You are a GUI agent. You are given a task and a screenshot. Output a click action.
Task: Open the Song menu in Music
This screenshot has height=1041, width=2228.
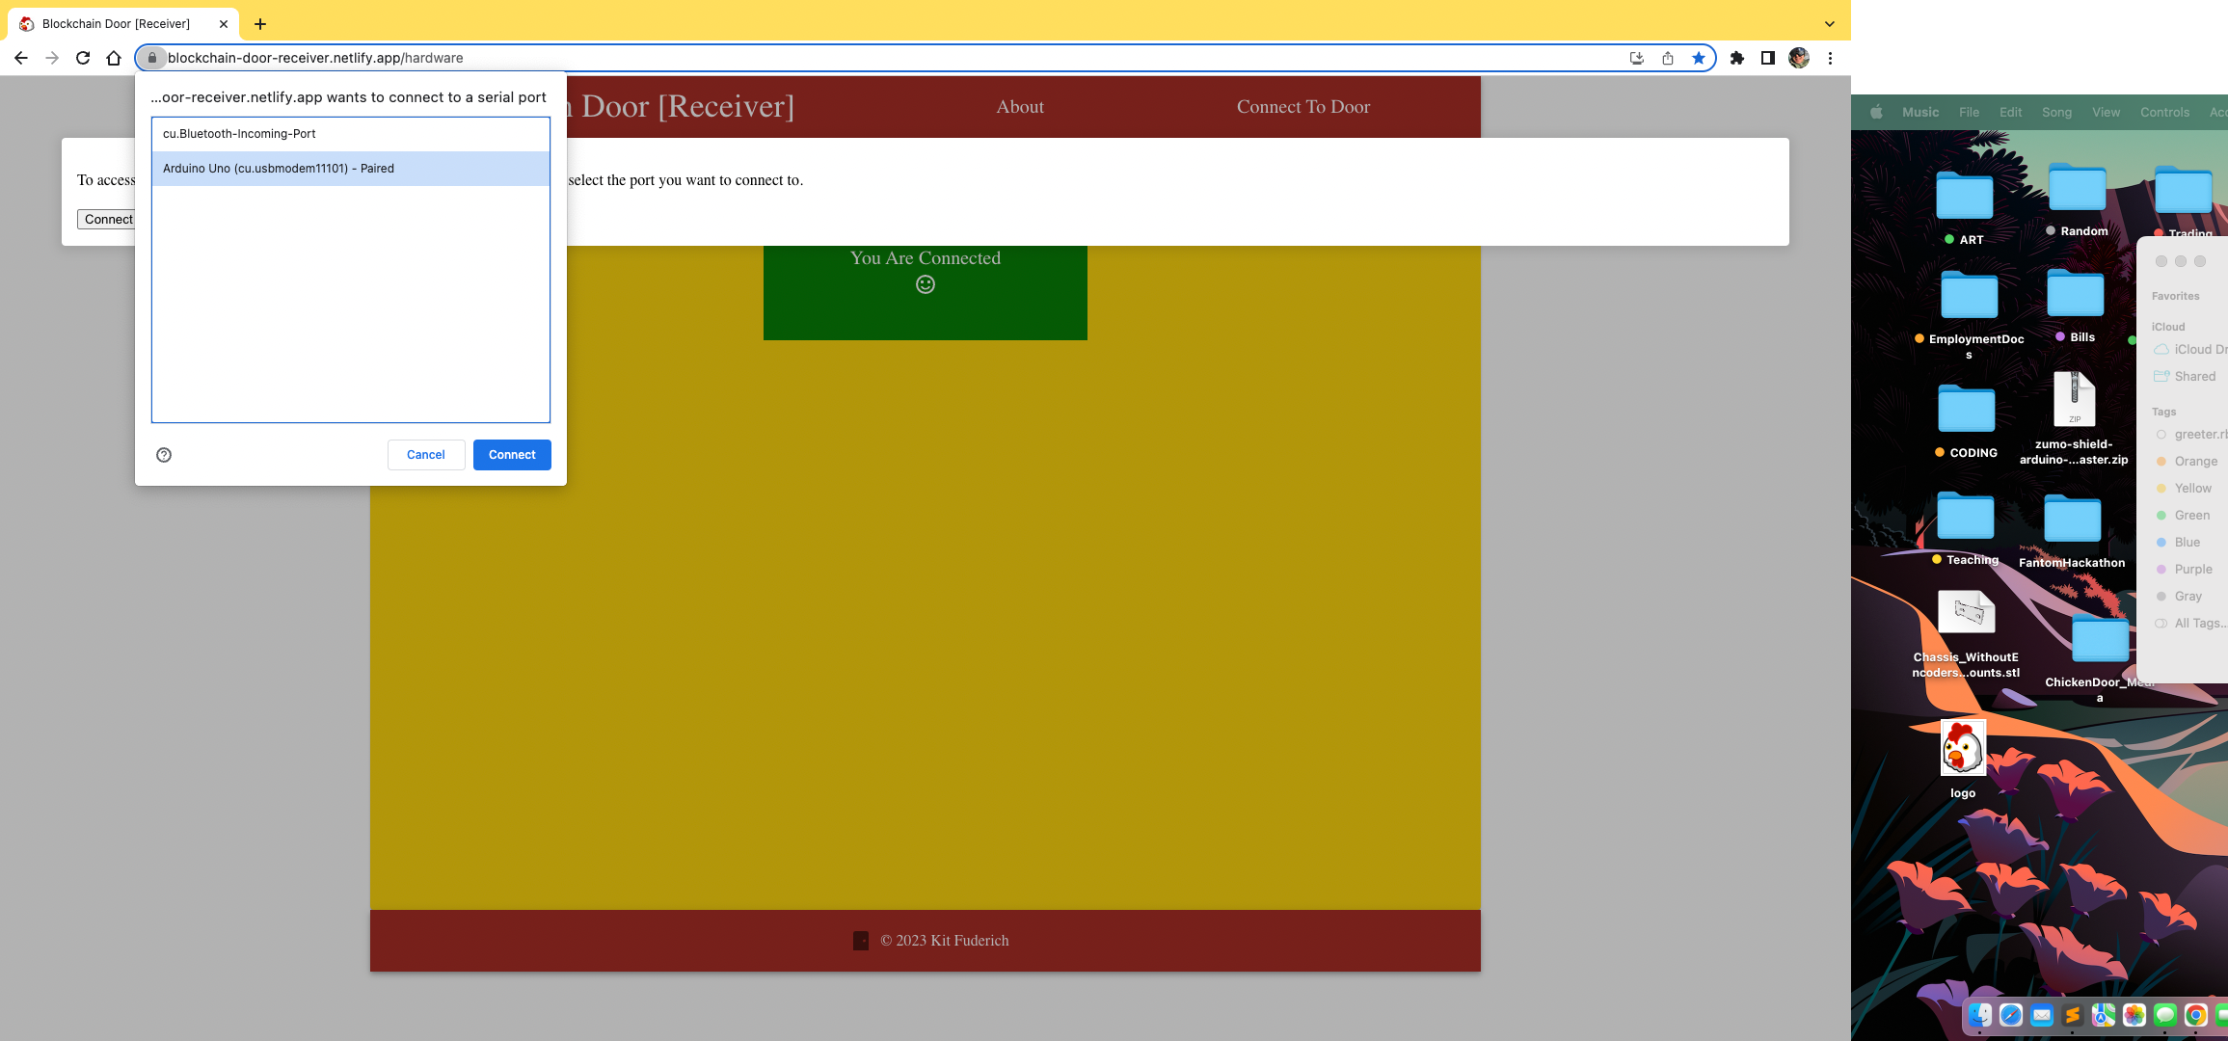point(2055,112)
